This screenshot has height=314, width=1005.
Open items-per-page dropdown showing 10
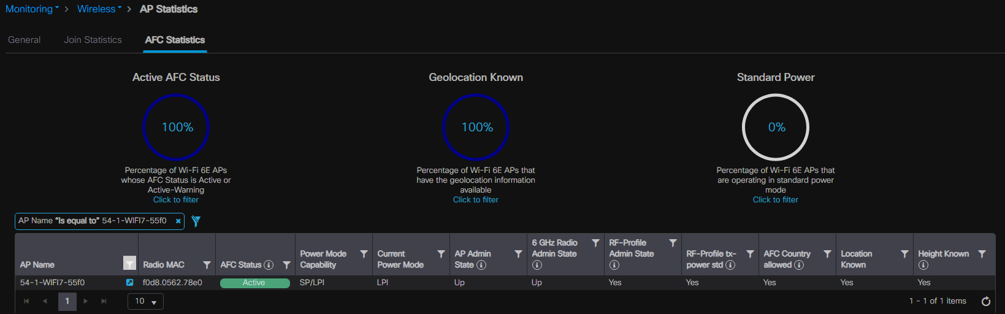pyautogui.click(x=145, y=301)
